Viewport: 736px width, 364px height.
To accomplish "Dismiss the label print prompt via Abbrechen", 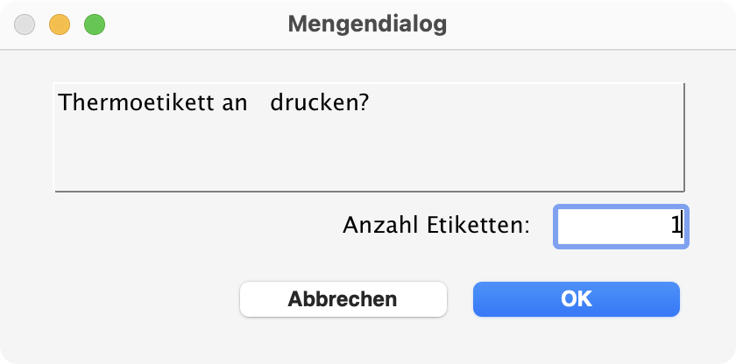I will point(343,299).
